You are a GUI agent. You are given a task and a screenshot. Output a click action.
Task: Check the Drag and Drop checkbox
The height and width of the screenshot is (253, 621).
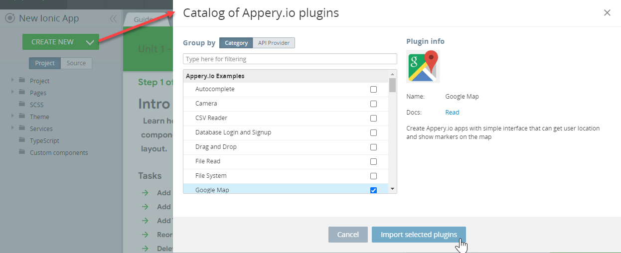click(x=373, y=147)
